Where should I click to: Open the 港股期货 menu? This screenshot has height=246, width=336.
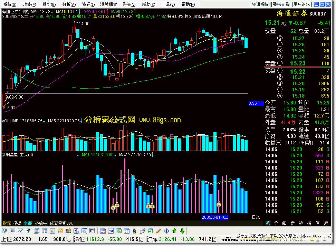108,4
